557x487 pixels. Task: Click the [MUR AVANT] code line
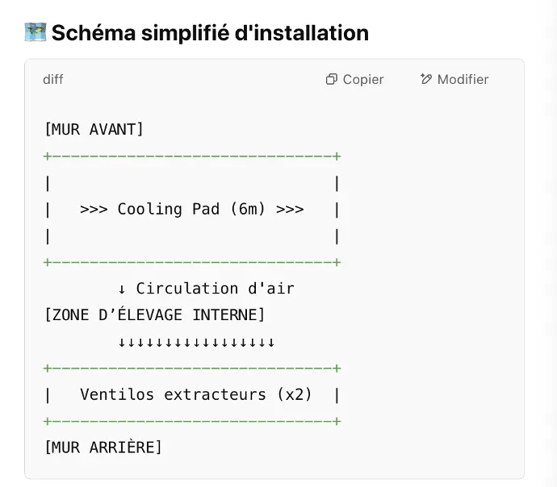[x=94, y=130]
